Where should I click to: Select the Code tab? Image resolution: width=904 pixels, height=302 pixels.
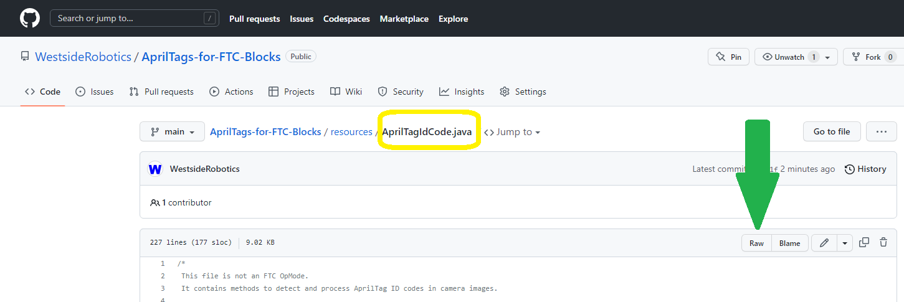tap(42, 92)
